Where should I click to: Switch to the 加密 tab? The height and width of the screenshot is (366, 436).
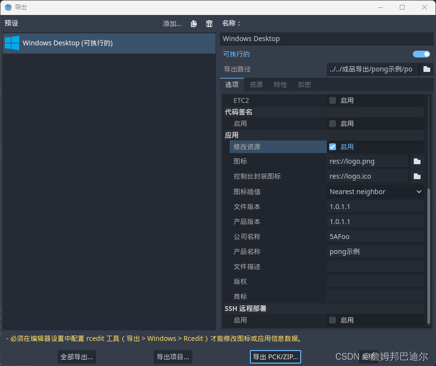tap(304, 84)
